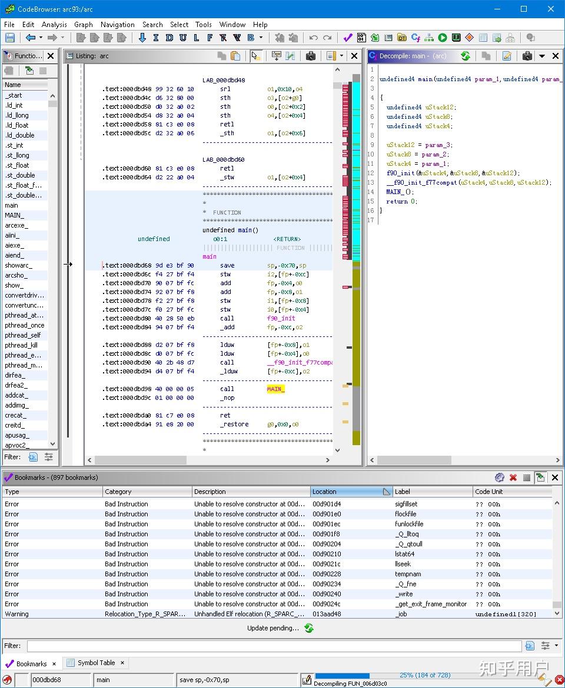Toggle navigation on incoming location in Bookmarks
Image resolution: width=565 pixels, height=688 pixels.
pos(540,477)
